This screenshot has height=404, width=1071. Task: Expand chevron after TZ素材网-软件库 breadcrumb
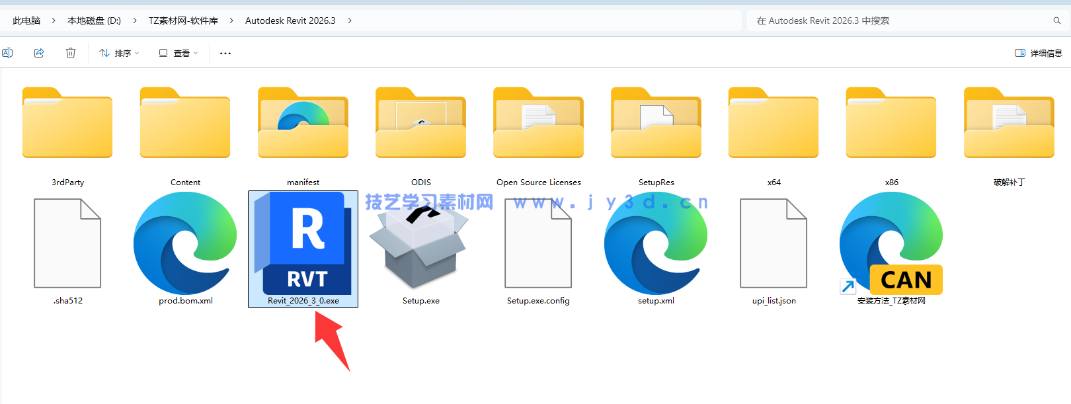click(231, 20)
